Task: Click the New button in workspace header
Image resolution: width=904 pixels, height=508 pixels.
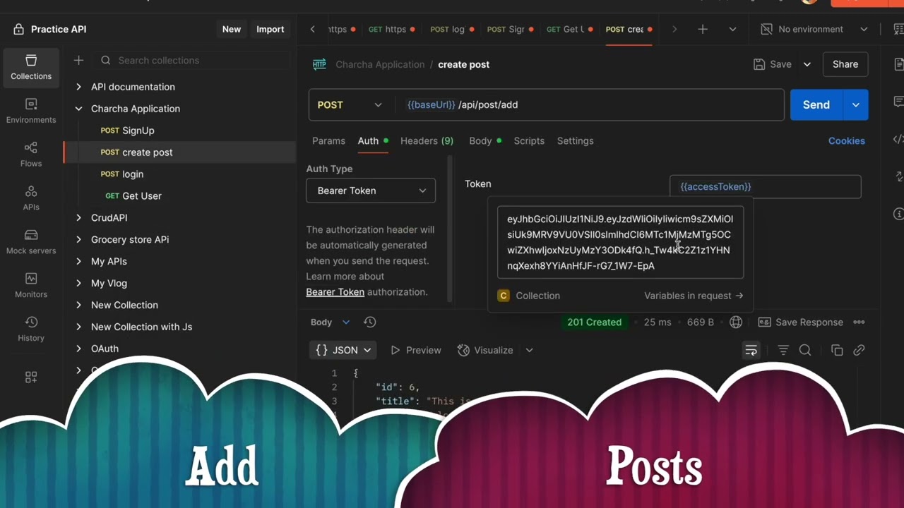Action: [x=232, y=29]
